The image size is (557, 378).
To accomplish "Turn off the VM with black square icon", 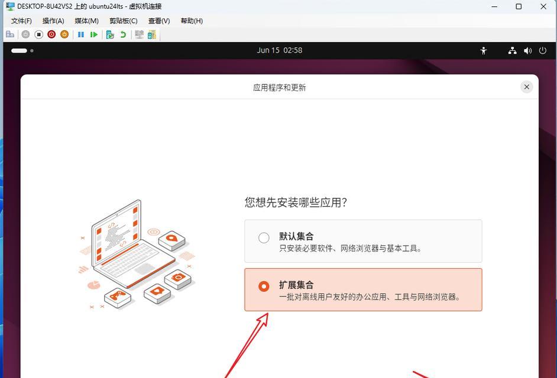I will pyautogui.click(x=38, y=34).
